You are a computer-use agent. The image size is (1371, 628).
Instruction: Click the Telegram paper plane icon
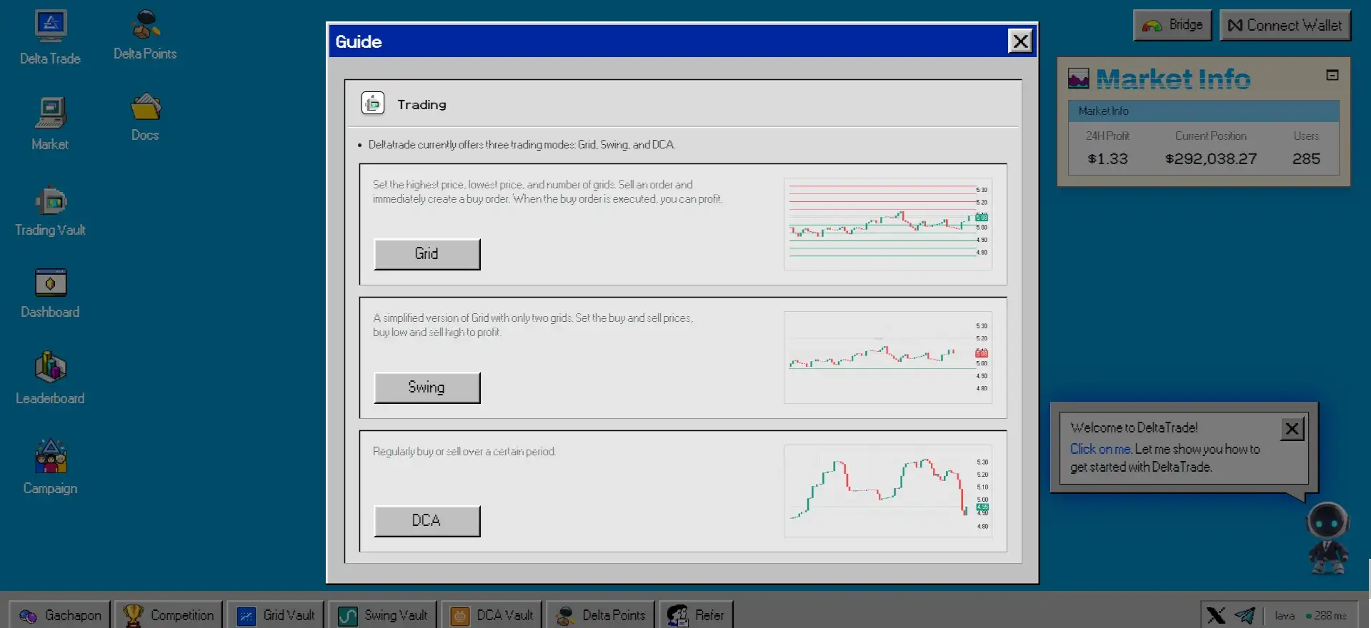click(1245, 615)
